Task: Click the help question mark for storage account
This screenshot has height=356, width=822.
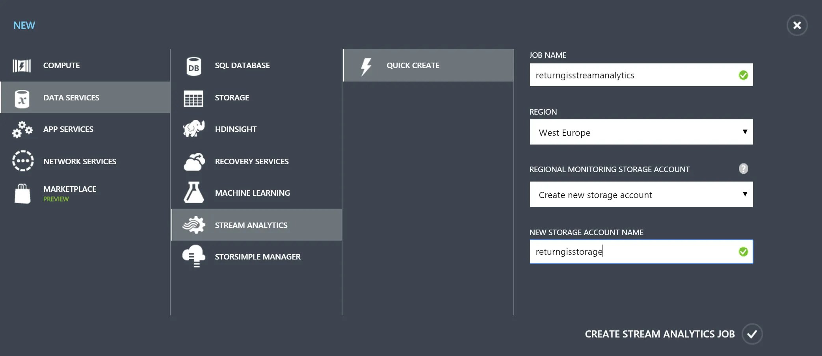Action: (743, 169)
